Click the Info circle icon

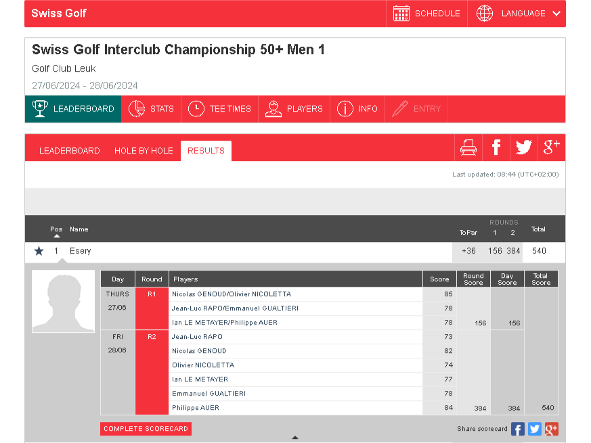pos(345,109)
